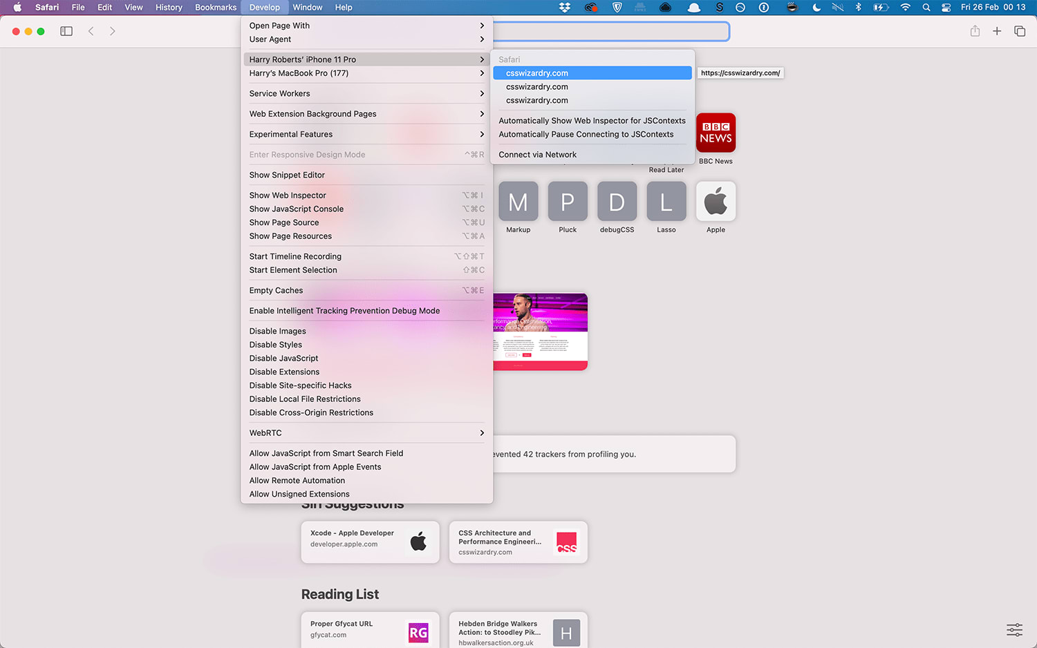
Task: Toggle Disable Cross-Origin Restrictions
Action: click(x=366, y=412)
